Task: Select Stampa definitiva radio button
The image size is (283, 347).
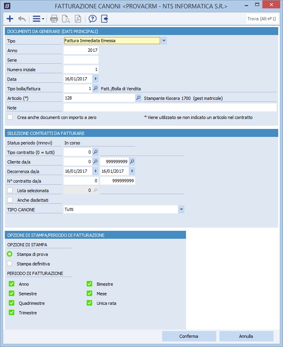Action: coord(10,263)
